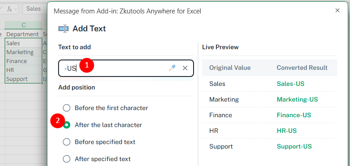Click Sales-US in Live Preview

(291, 84)
